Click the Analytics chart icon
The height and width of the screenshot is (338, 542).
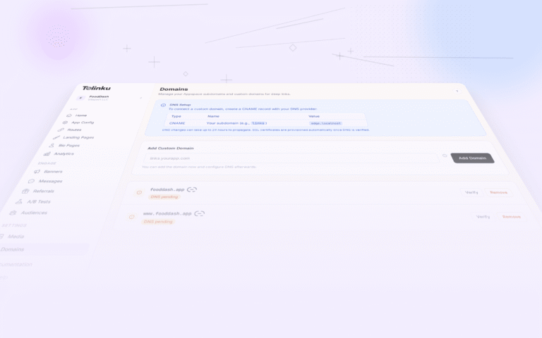[x=47, y=154]
